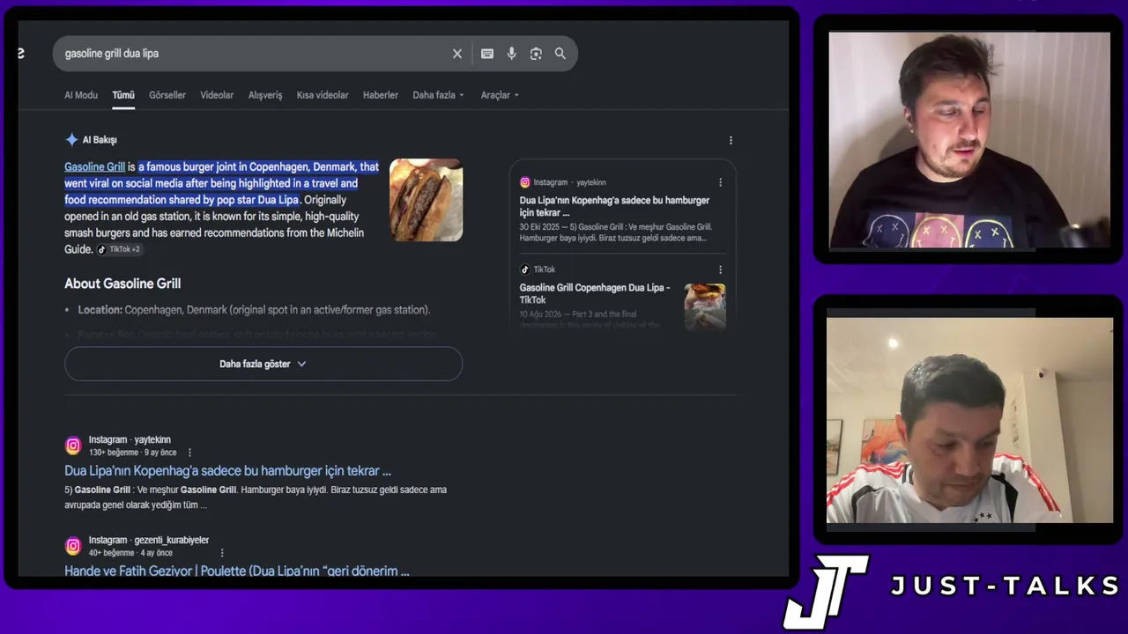
Task: Open the TikTok source card thumbnail
Action: [705, 306]
